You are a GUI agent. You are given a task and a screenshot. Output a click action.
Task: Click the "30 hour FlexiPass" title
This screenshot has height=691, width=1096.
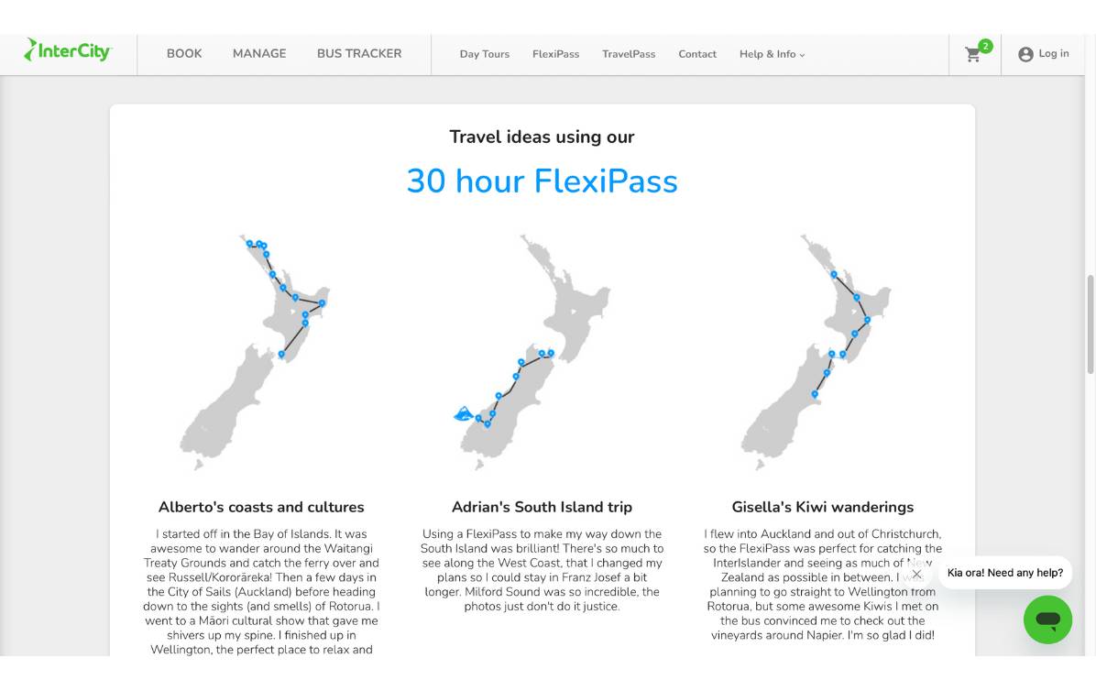coord(542,181)
